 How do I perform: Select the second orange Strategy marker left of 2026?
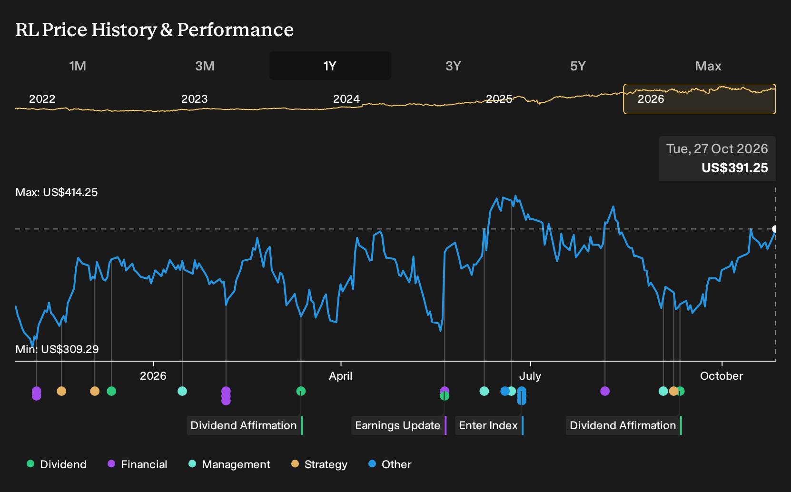tap(95, 391)
